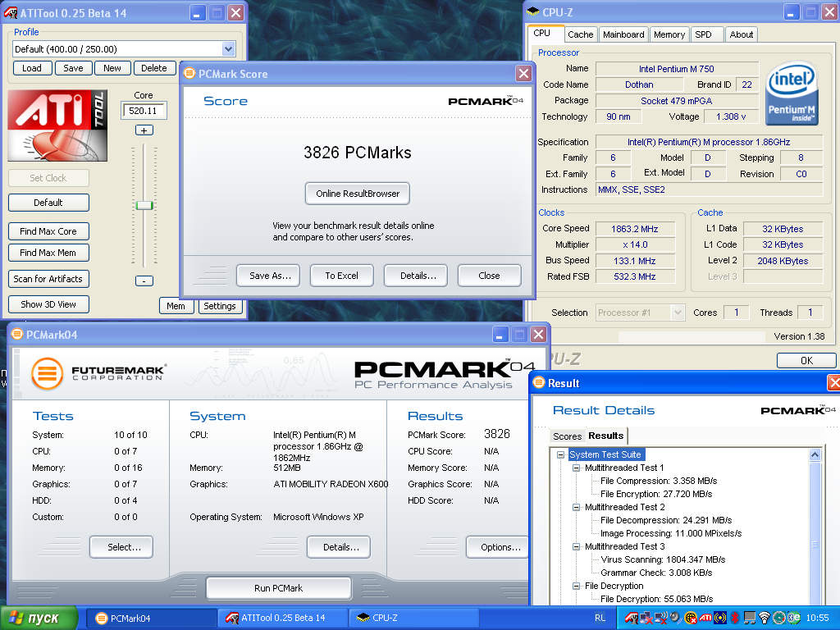
Task: Click Run PCMark button
Action: click(279, 587)
